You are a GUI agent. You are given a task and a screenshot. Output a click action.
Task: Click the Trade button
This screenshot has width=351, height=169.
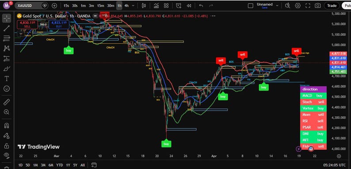point(332,6)
